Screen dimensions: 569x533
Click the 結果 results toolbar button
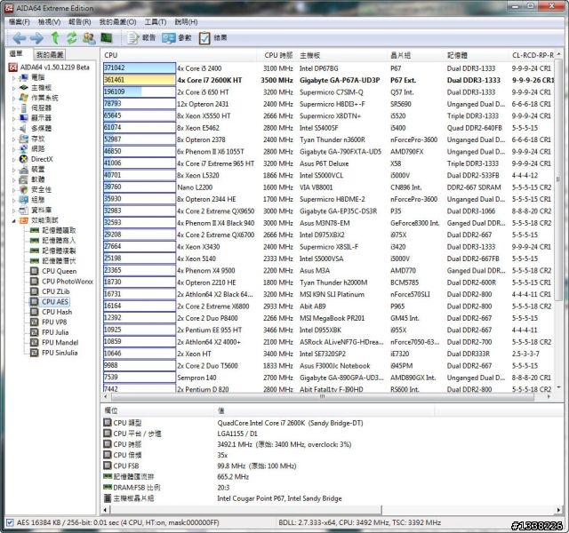tap(213, 37)
